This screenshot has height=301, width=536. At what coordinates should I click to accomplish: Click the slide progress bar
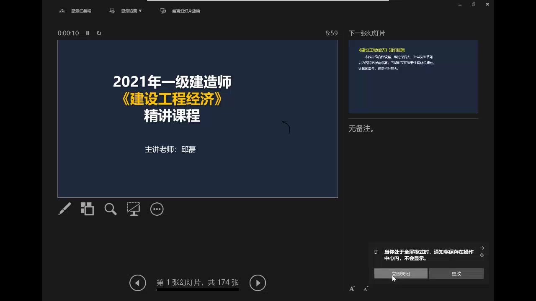pyautogui.click(x=198, y=289)
